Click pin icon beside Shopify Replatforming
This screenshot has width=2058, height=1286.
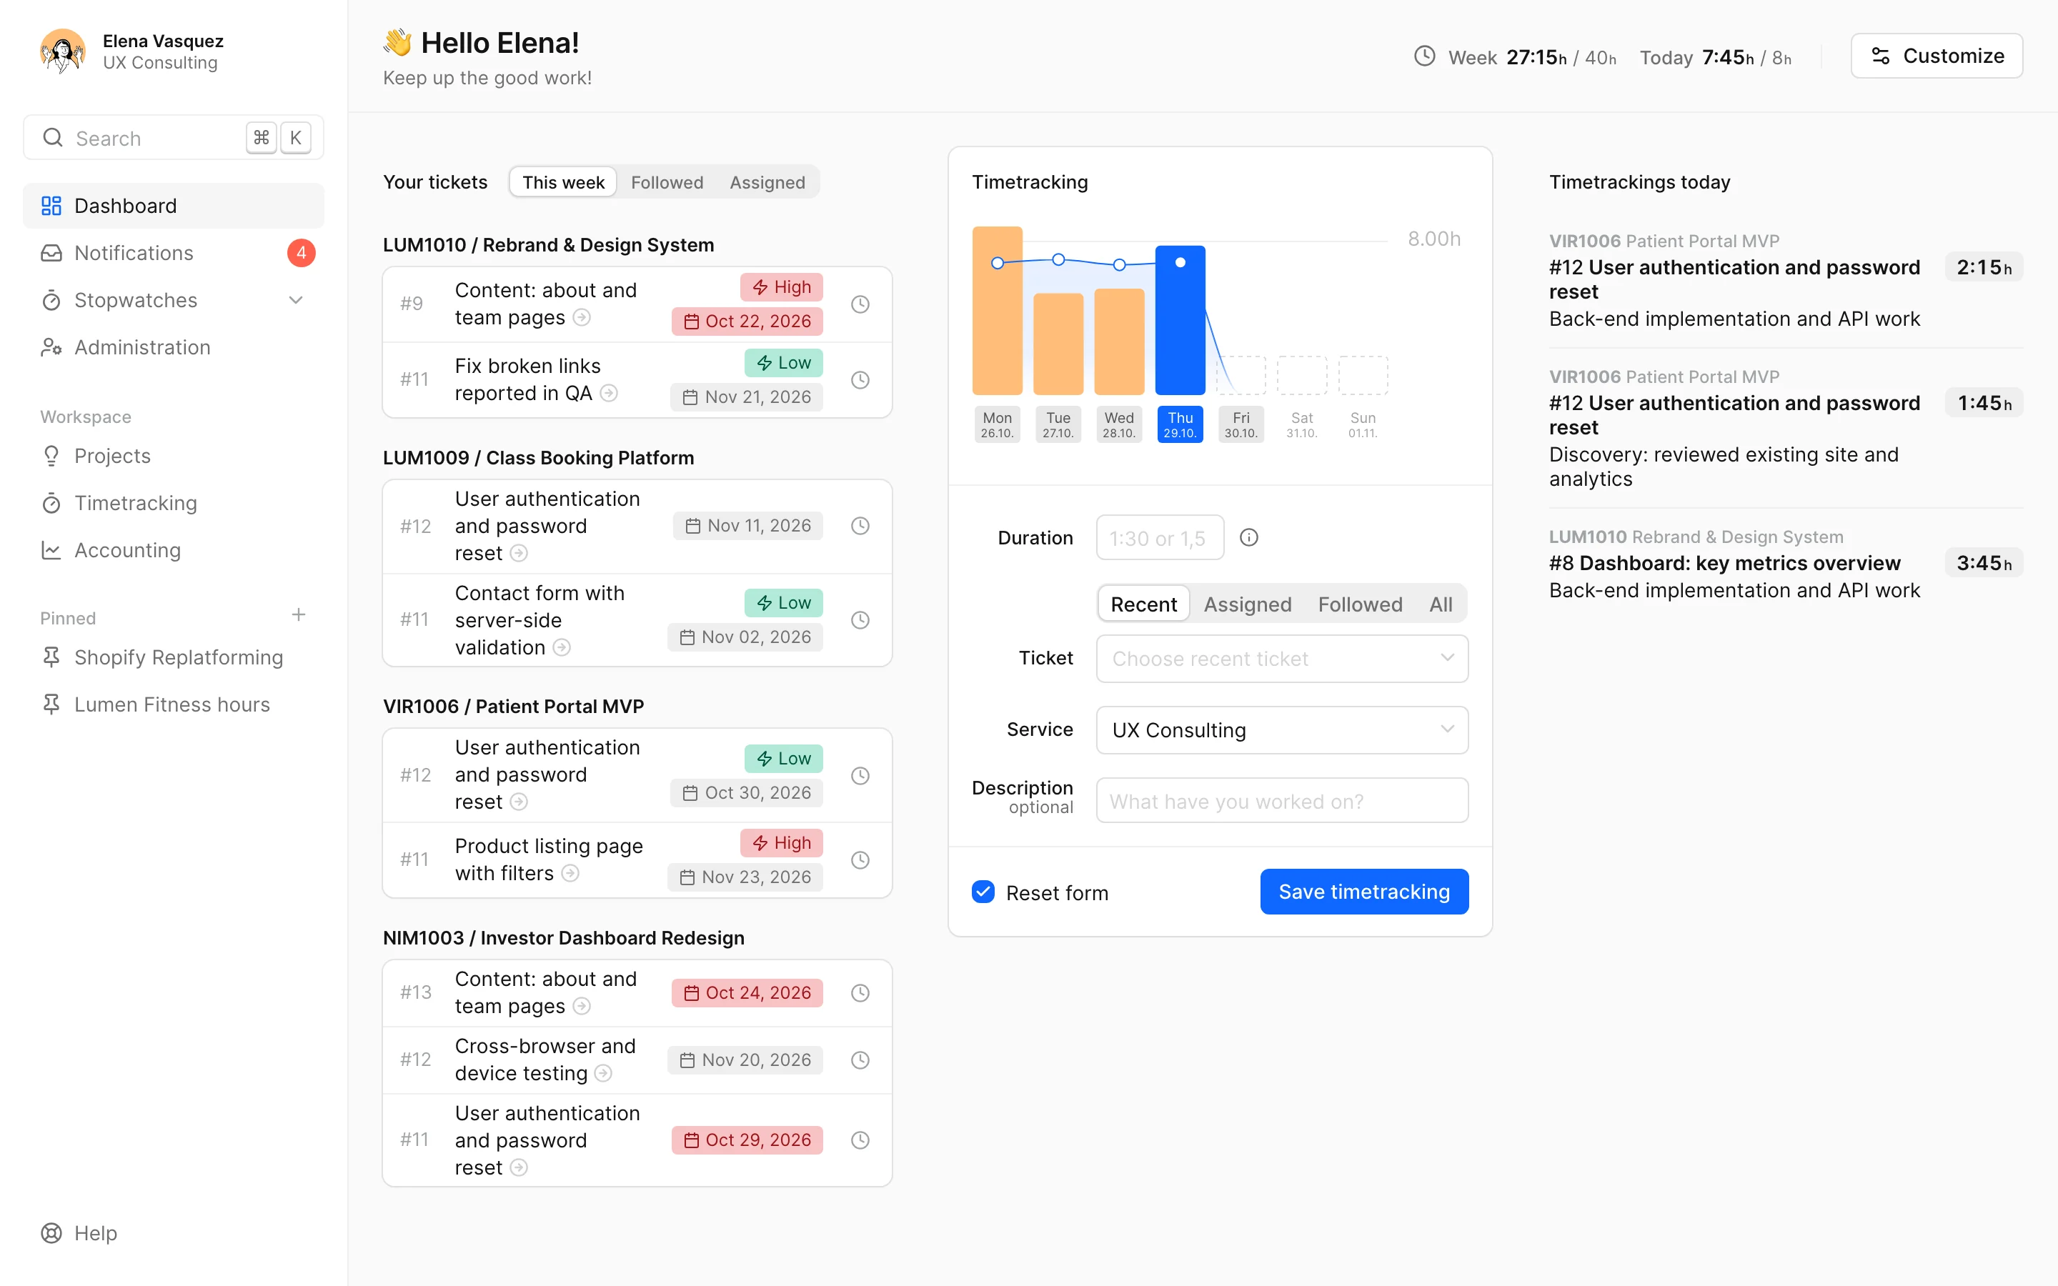click(x=51, y=657)
